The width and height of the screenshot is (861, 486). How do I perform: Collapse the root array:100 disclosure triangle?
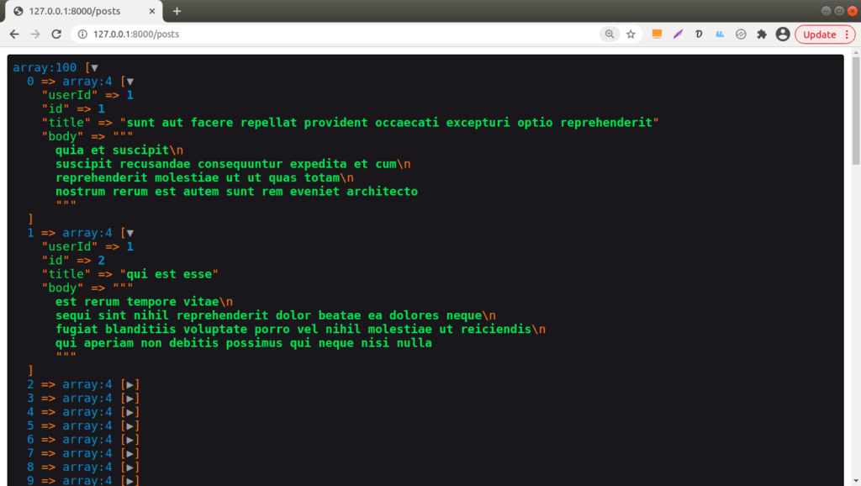coord(92,67)
